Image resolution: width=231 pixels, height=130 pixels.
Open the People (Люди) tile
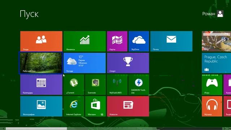click(41, 41)
